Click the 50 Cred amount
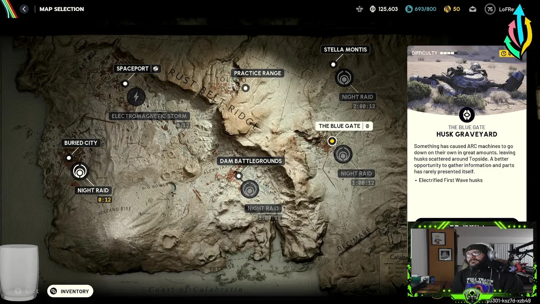This screenshot has width=540, height=304. coord(456,9)
